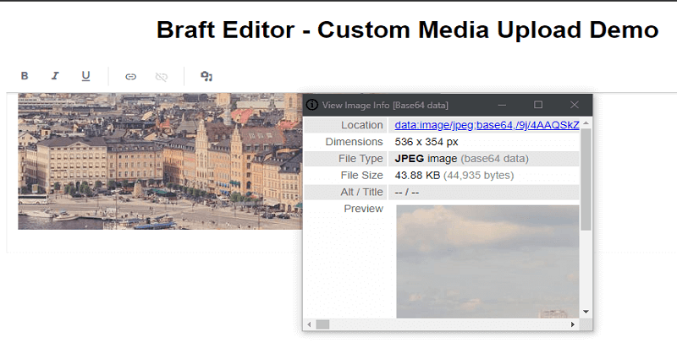Toggle italic formatting in the editor toolbar
677x359 pixels.
tap(55, 76)
